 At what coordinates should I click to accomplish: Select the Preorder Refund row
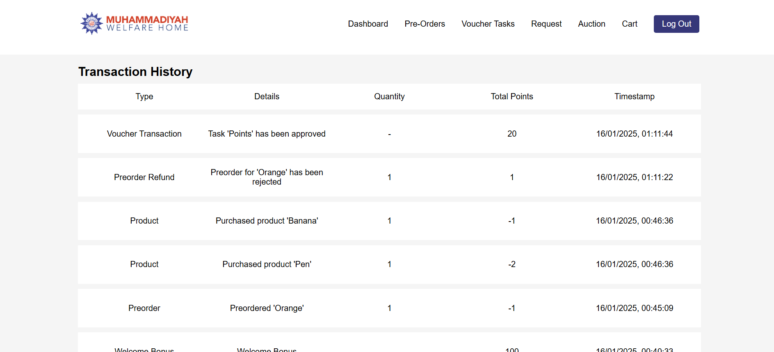point(144,177)
